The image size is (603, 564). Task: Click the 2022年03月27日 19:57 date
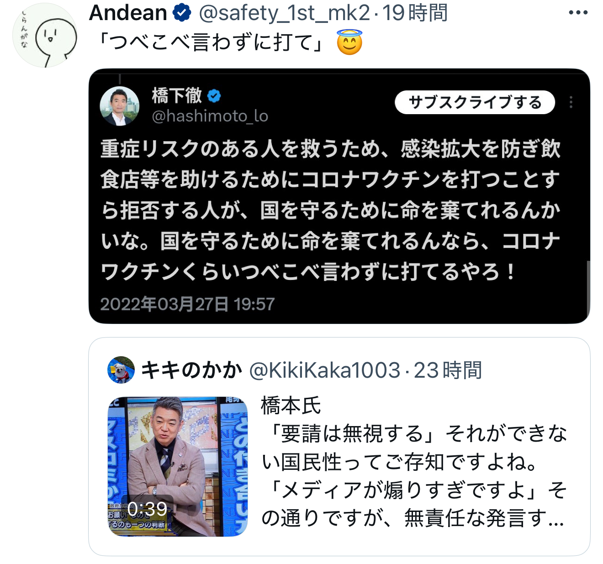pyautogui.click(x=187, y=304)
